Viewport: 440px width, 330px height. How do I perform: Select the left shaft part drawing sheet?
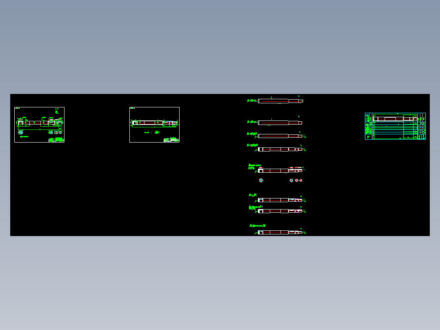click(x=39, y=125)
